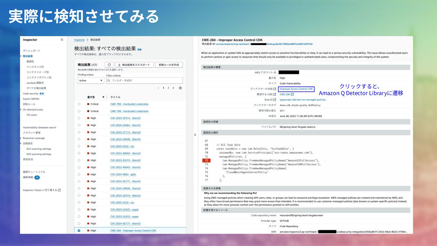This screenshot has width=437, height=246.
Task: Open the CVE-2025-4802 - glibc finding
Action: pyautogui.click(x=124, y=174)
